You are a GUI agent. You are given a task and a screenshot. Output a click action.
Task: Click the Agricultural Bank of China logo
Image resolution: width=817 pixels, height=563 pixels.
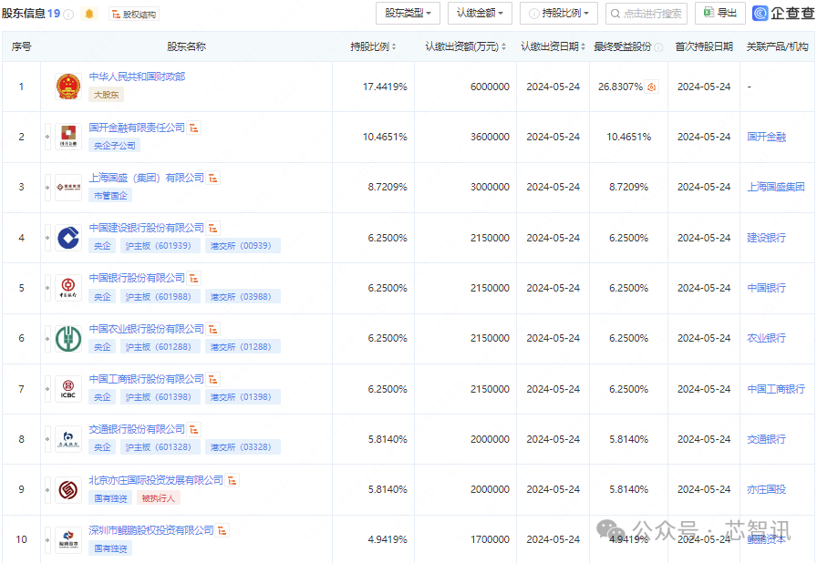click(x=67, y=338)
